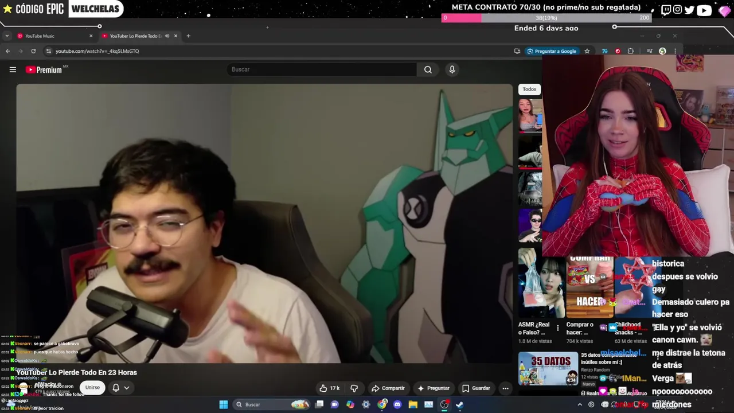Bookmark this page with star icon
The image size is (734, 413).
(587, 51)
